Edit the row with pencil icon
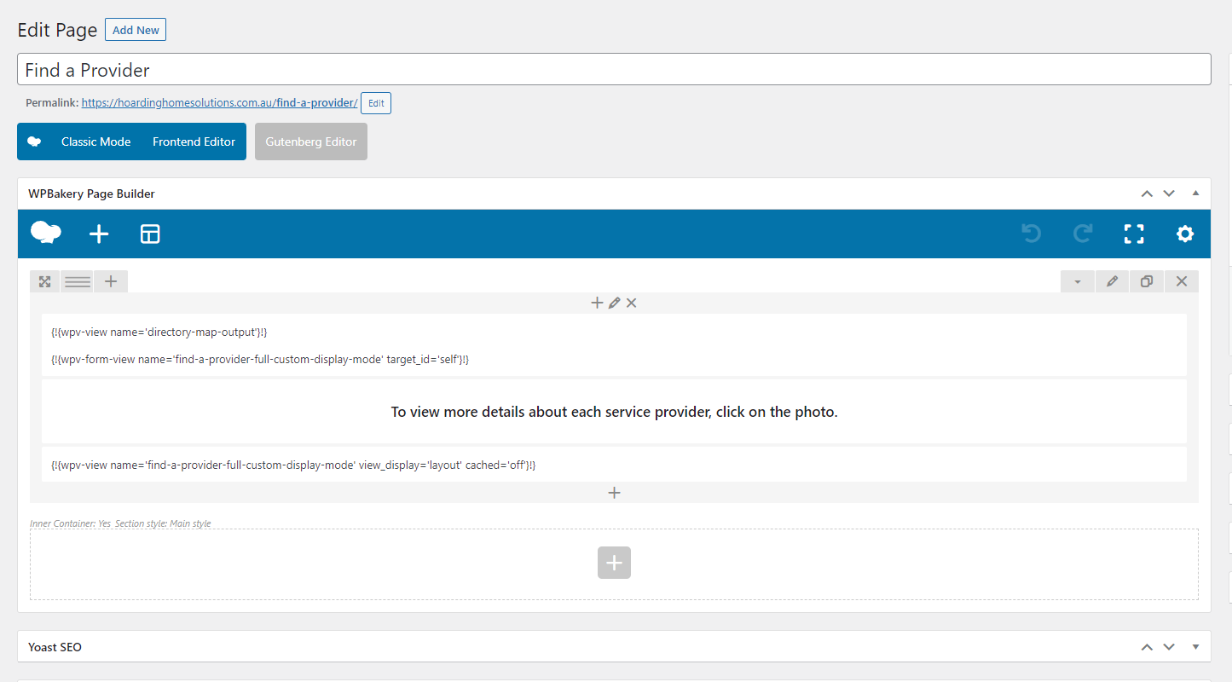Viewport: 1232px width, 682px height. click(1112, 281)
